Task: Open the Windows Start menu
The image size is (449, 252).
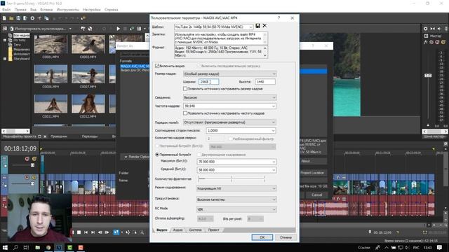Action: click(5, 247)
